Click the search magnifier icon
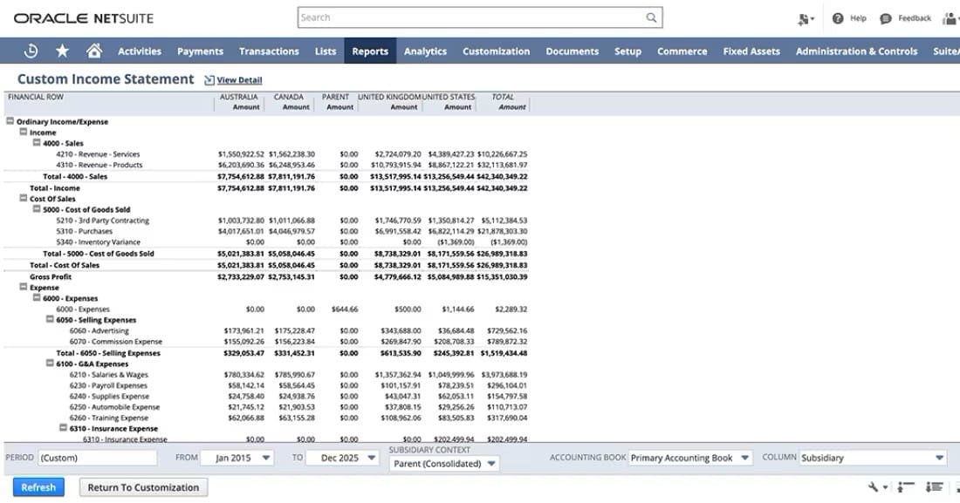The image size is (960, 503). [x=651, y=17]
